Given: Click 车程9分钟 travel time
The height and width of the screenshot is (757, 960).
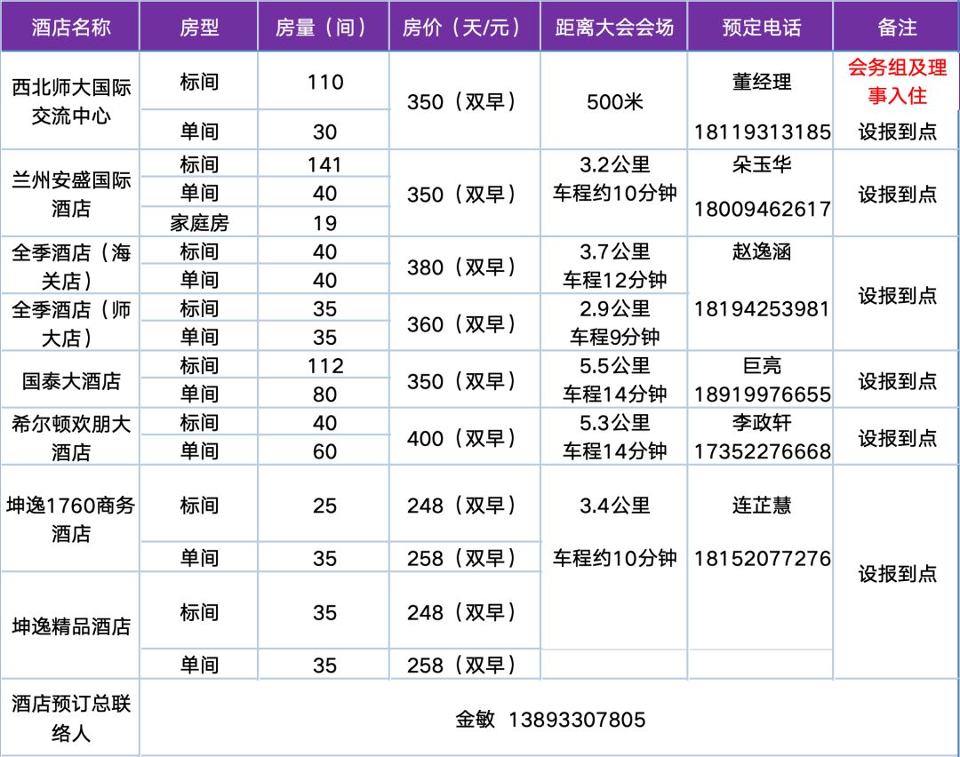Looking at the screenshot, I should click(x=614, y=337).
